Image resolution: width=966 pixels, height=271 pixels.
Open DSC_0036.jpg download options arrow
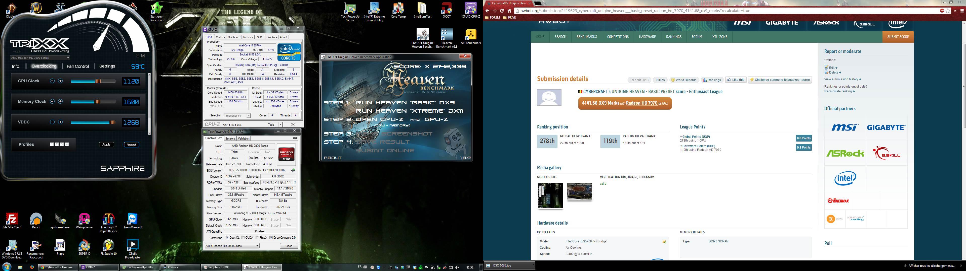(x=534, y=265)
